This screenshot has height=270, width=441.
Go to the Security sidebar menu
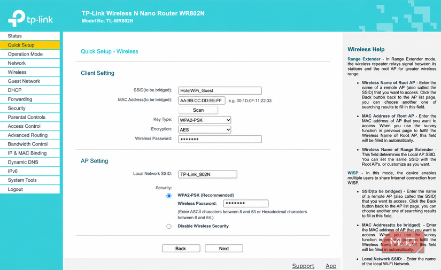[30, 108]
